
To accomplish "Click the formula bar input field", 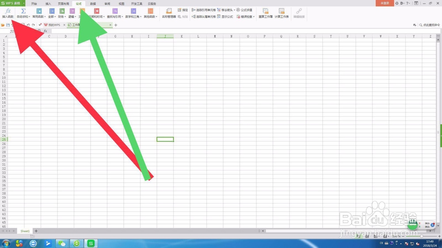I will (245, 31).
